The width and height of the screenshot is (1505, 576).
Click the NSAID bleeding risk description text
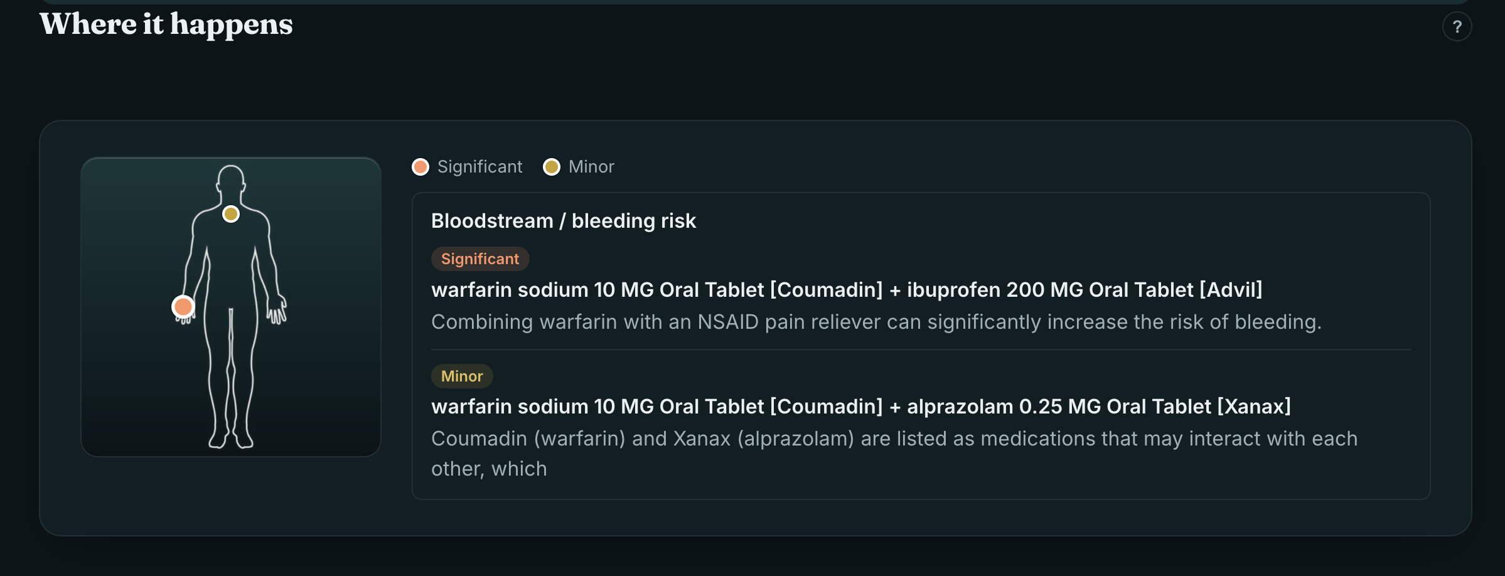tap(876, 322)
